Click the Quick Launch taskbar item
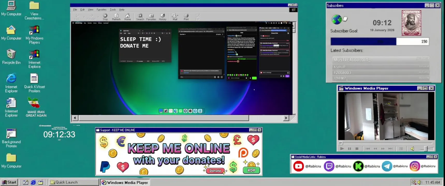This screenshot has width=445, height=186. coord(74,182)
